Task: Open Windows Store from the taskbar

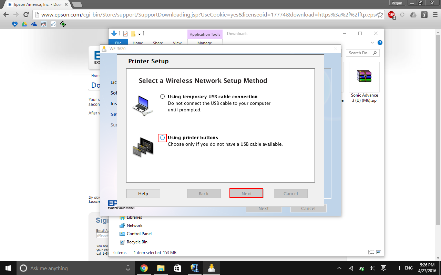Action: pyautogui.click(x=177, y=268)
